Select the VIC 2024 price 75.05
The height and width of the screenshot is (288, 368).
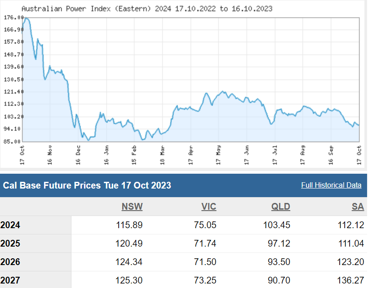click(x=204, y=225)
